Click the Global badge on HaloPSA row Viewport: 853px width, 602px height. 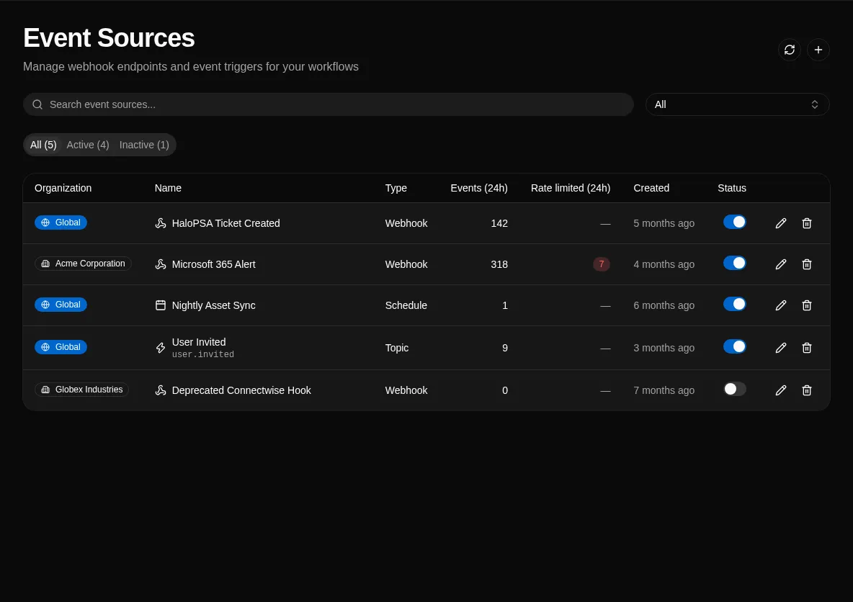click(x=61, y=223)
